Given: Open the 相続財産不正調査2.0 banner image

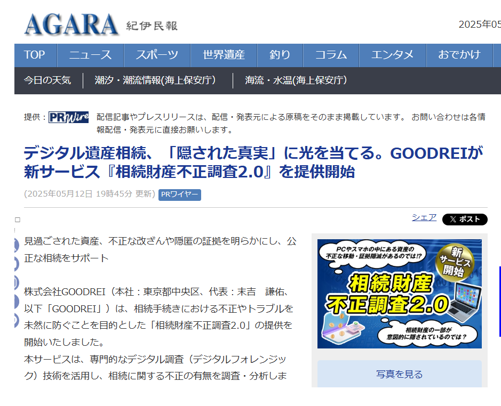Looking at the screenshot, I should pos(399,294).
